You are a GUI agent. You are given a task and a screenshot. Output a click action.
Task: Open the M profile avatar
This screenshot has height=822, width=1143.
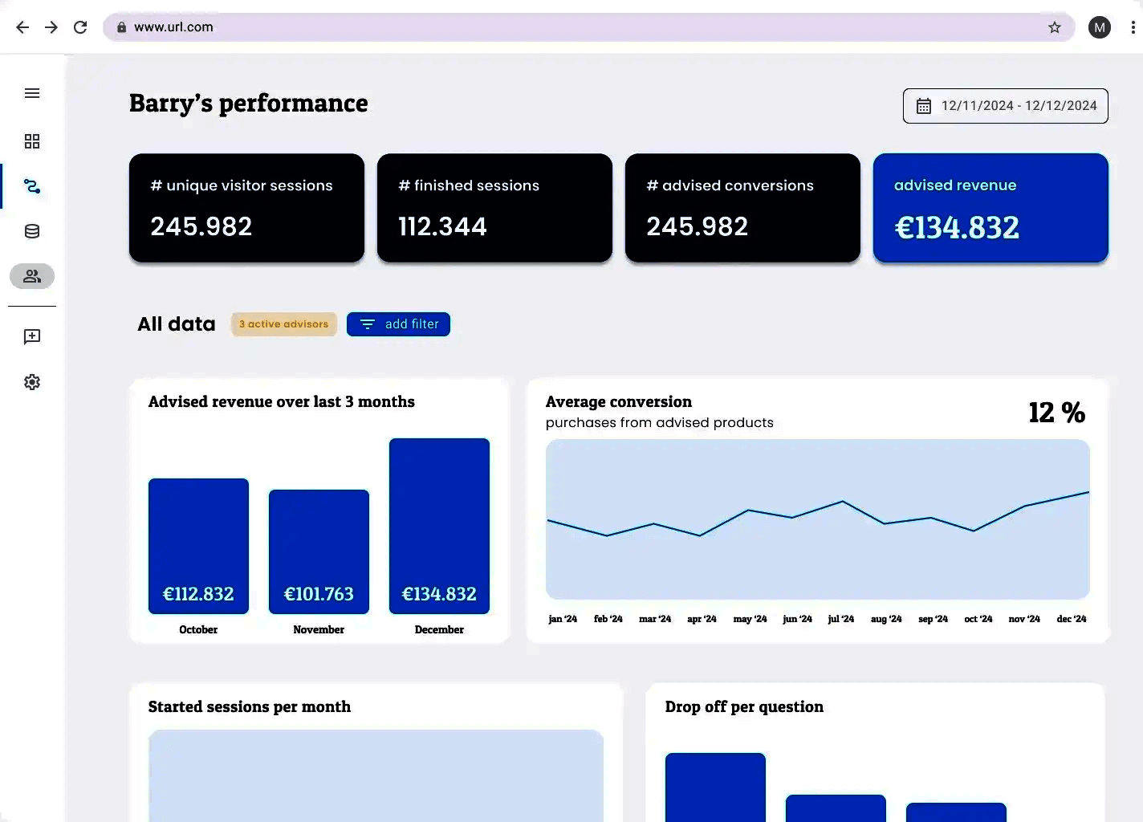(1099, 27)
